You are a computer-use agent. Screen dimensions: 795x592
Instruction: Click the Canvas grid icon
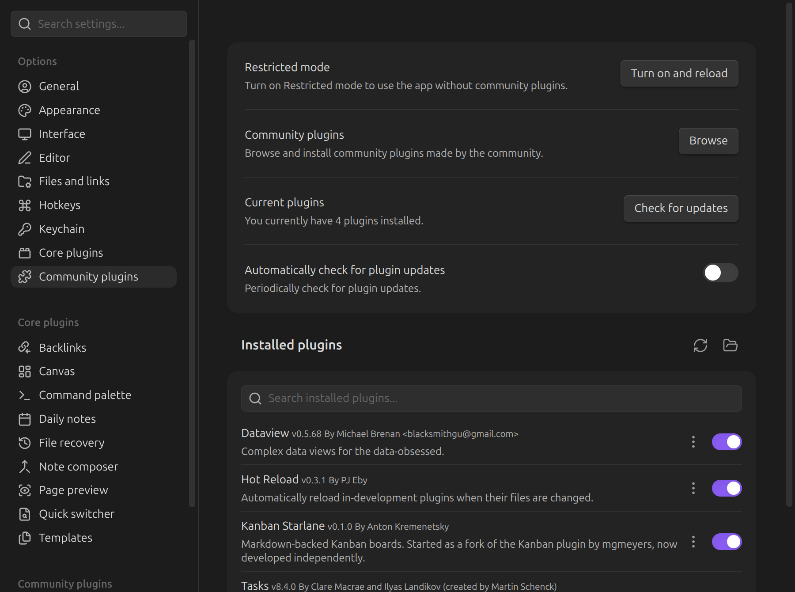click(x=25, y=372)
